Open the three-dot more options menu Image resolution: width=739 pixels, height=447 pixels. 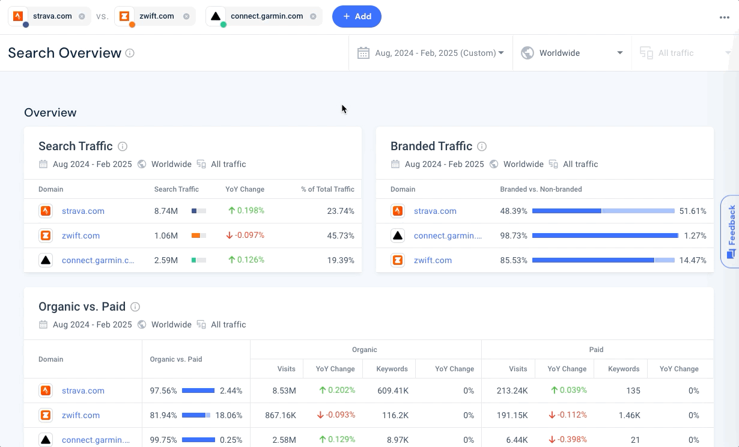coord(724,17)
